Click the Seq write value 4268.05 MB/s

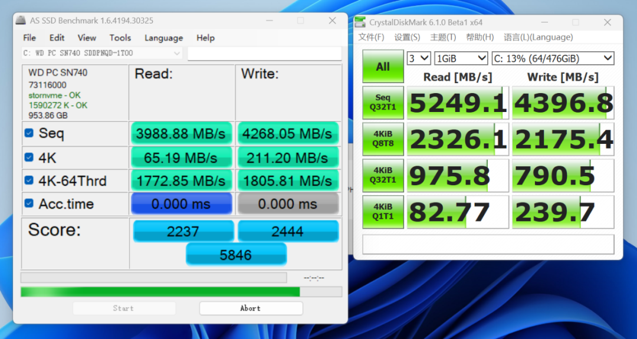(x=288, y=134)
